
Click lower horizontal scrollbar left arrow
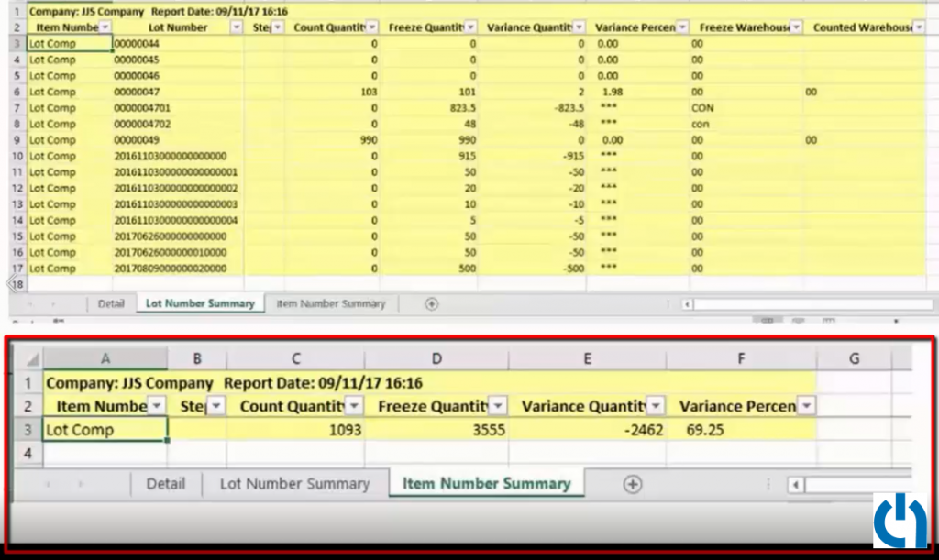pos(795,485)
